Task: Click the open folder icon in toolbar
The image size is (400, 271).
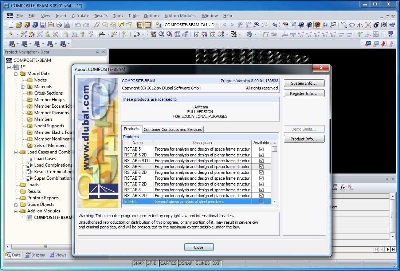Action: coord(19,25)
